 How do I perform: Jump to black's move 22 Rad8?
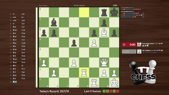24,43
